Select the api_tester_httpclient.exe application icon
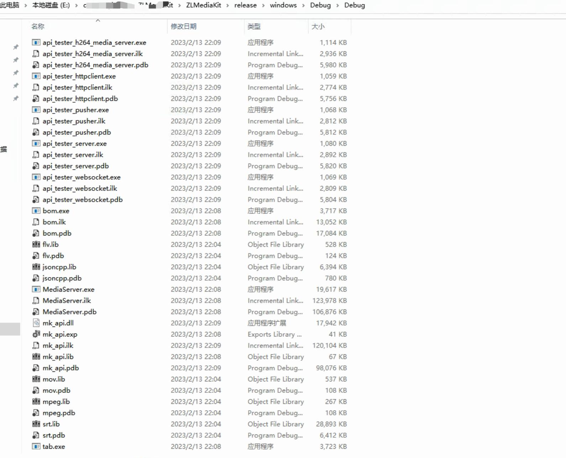This screenshot has width=566, height=458. pos(36,76)
